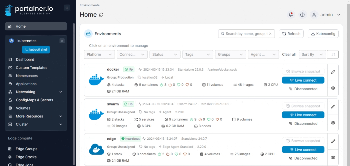Open settings gear for swarm environment

point(333,123)
